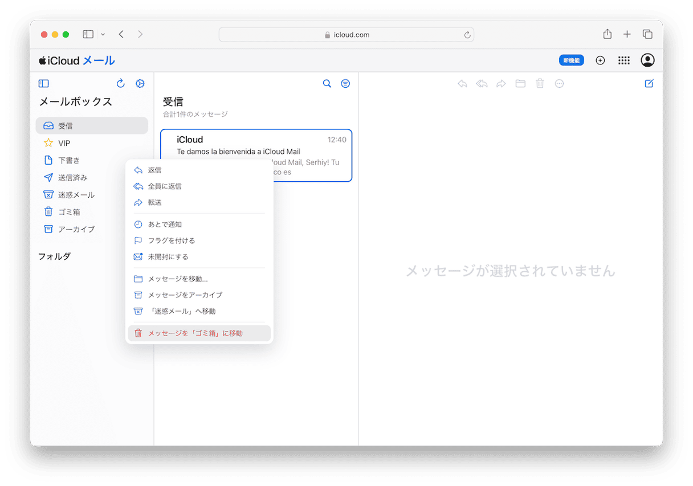Choose 転送 from context menu
Image resolution: width=693 pixels, height=486 pixels.
[199, 202]
